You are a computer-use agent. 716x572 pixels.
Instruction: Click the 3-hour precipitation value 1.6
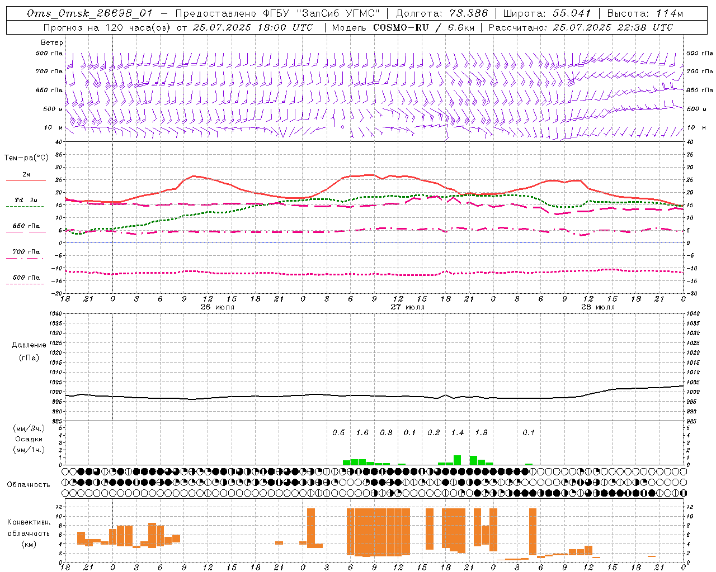click(x=362, y=433)
